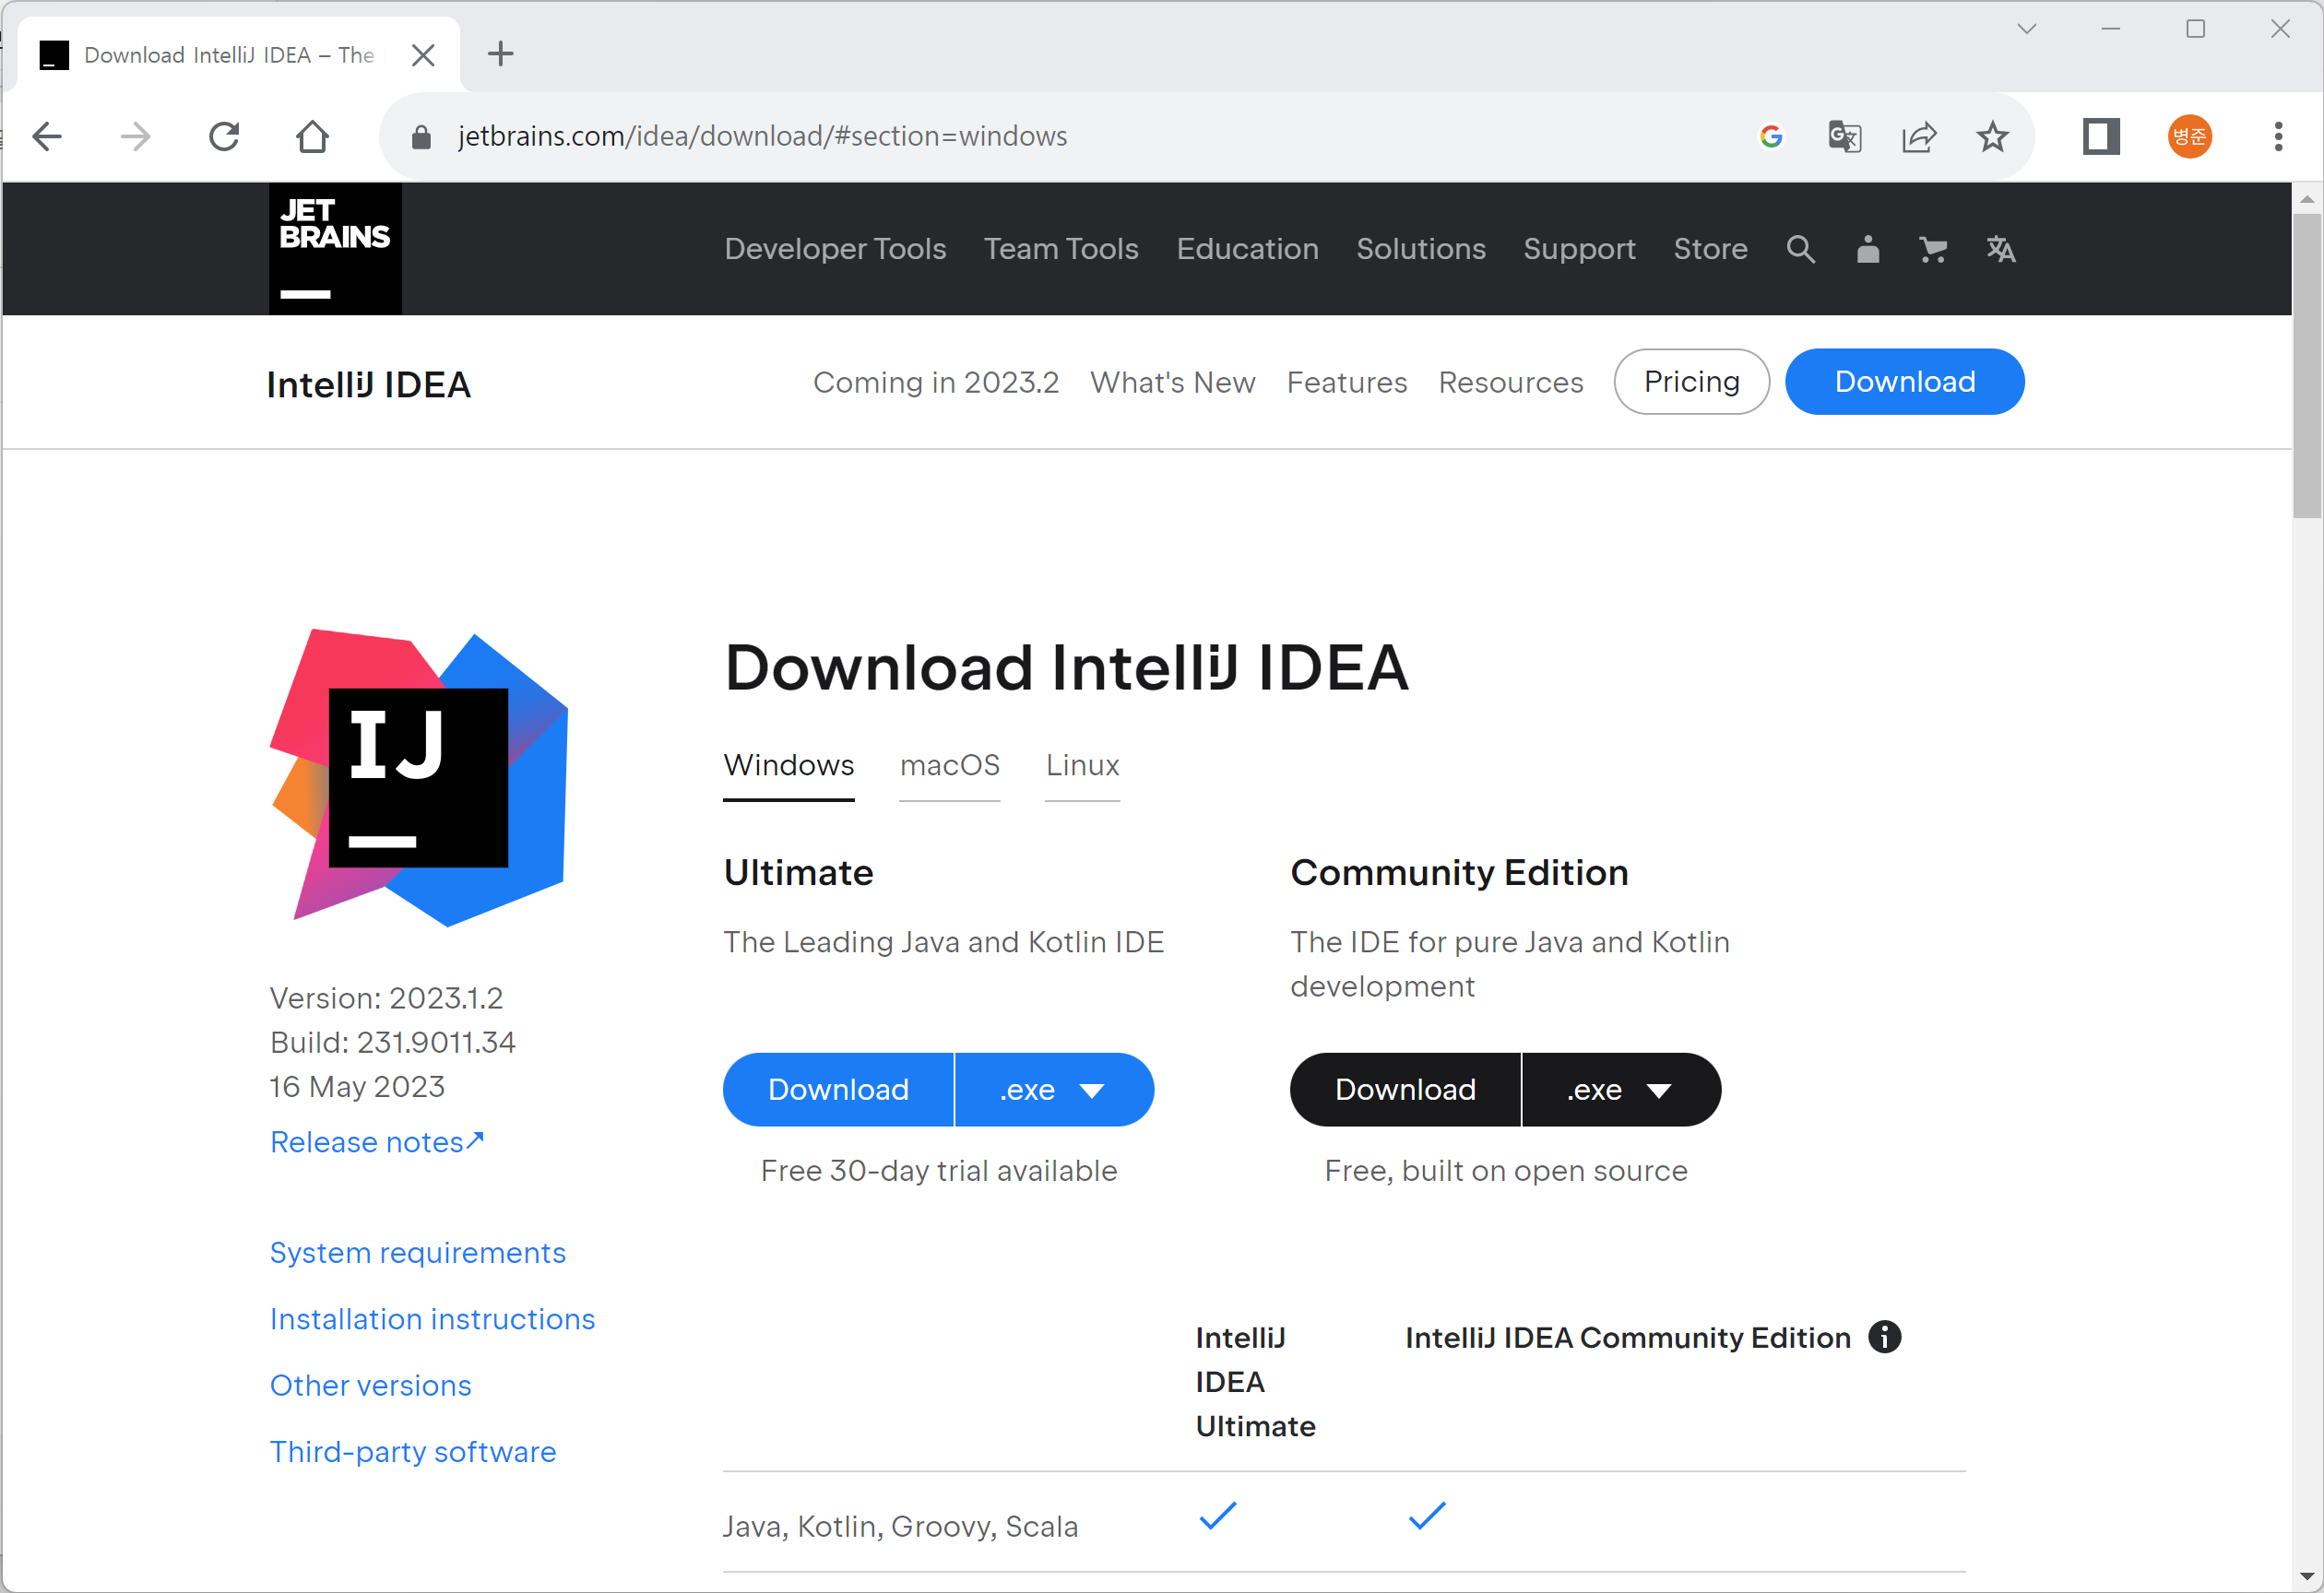Open the Developer Tools menu

click(835, 249)
